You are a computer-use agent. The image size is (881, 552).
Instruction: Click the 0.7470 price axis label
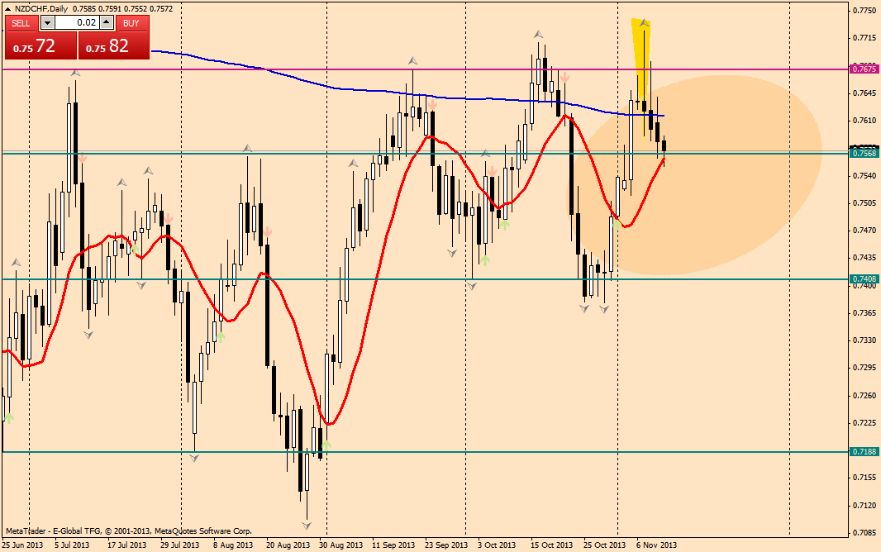[864, 231]
